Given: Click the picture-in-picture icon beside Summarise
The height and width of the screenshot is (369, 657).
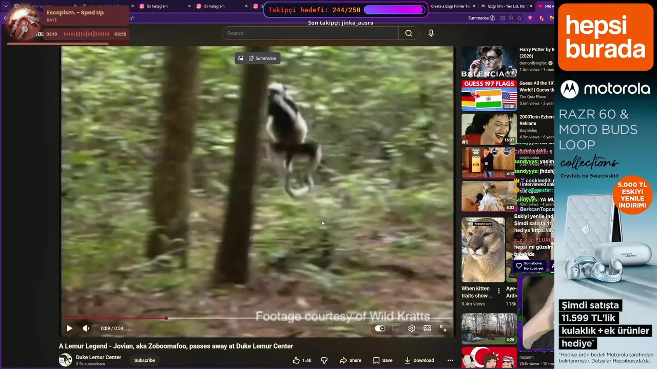Looking at the screenshot, I should (240, 58).
